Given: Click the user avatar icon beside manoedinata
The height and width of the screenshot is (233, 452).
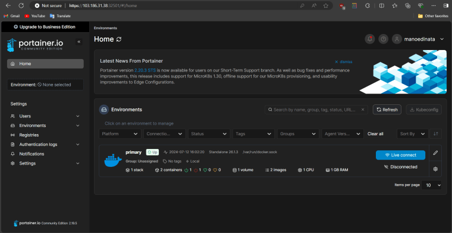Looking at the screenshot, I should pyautogui.click(x=397, y=39).
